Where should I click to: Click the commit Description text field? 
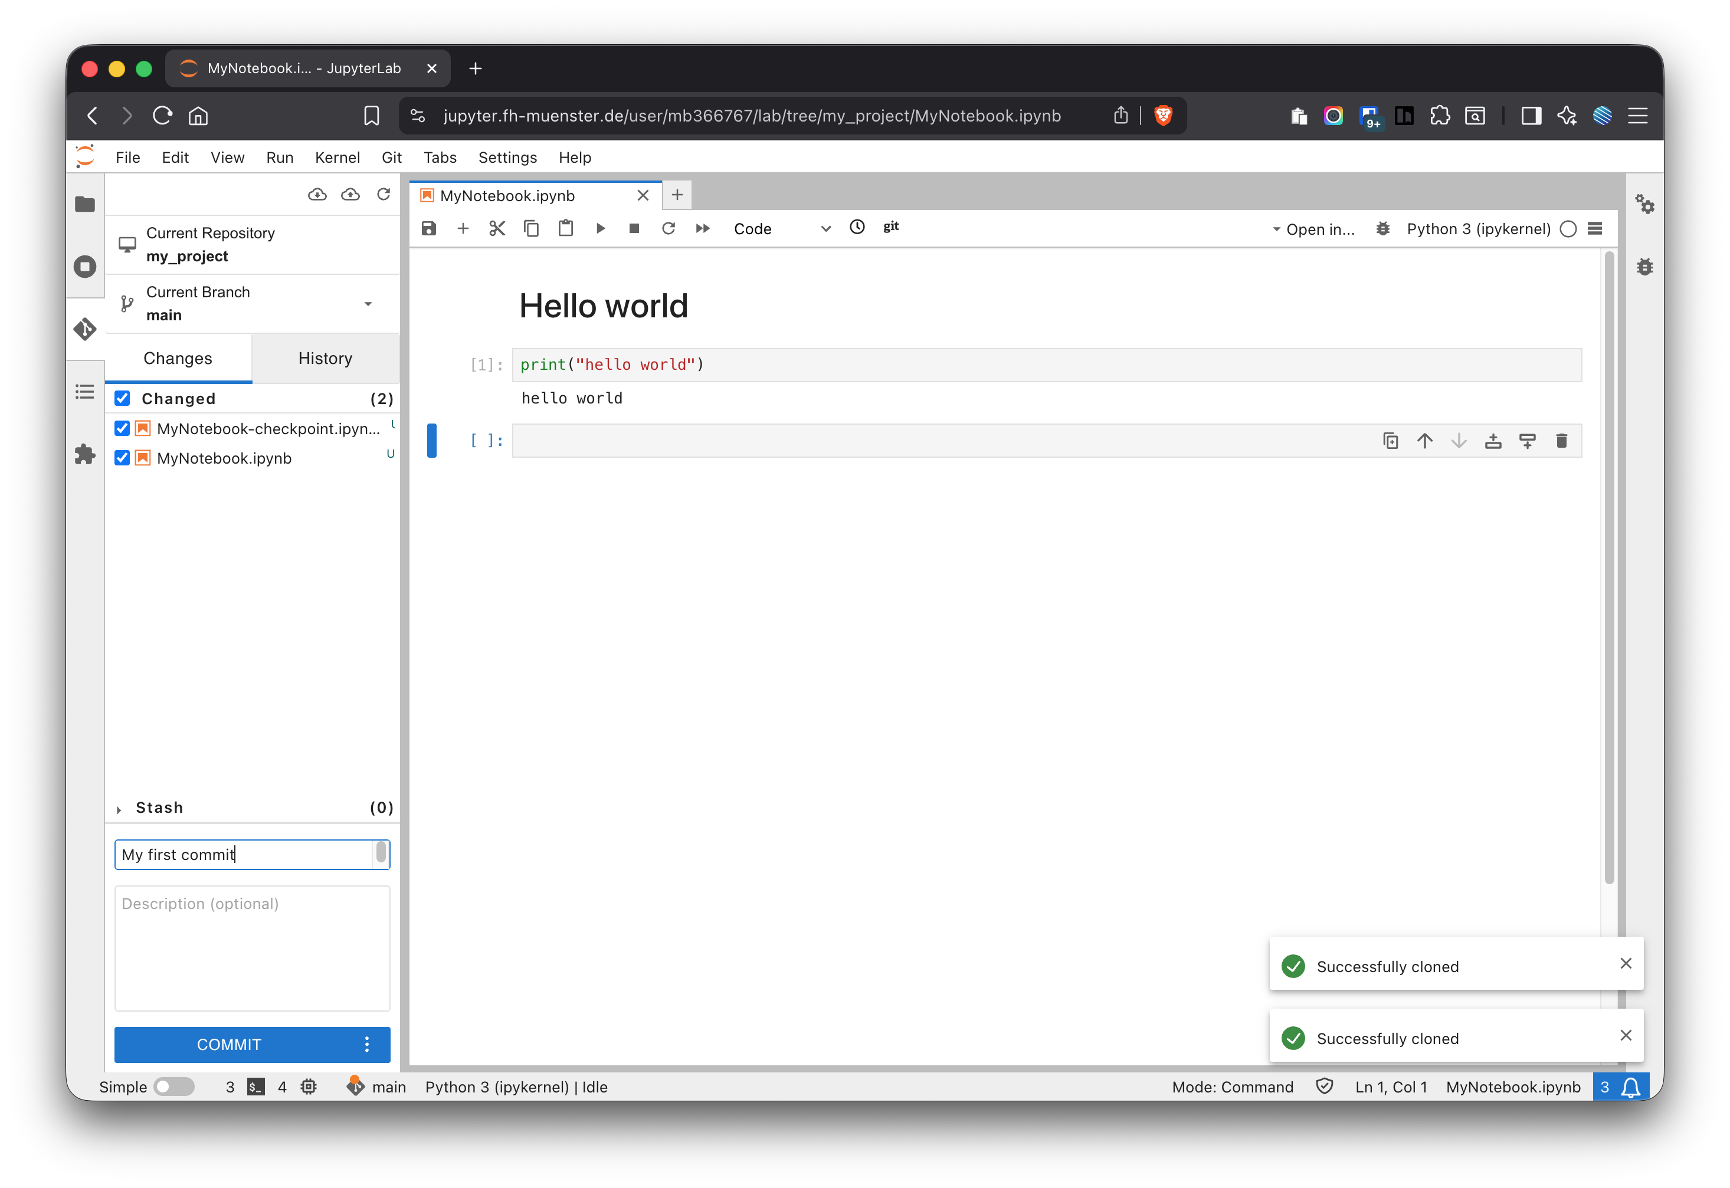[251, 947]
